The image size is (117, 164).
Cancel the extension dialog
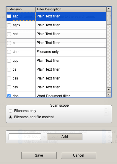coord(79,155)
